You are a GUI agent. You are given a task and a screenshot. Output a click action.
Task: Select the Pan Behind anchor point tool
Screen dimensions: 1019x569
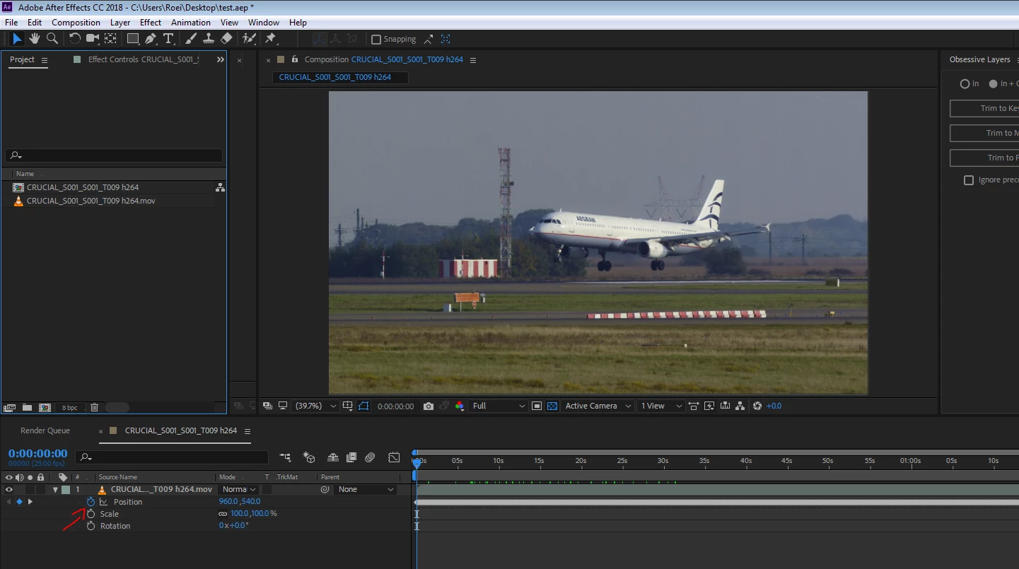point(111,39)
